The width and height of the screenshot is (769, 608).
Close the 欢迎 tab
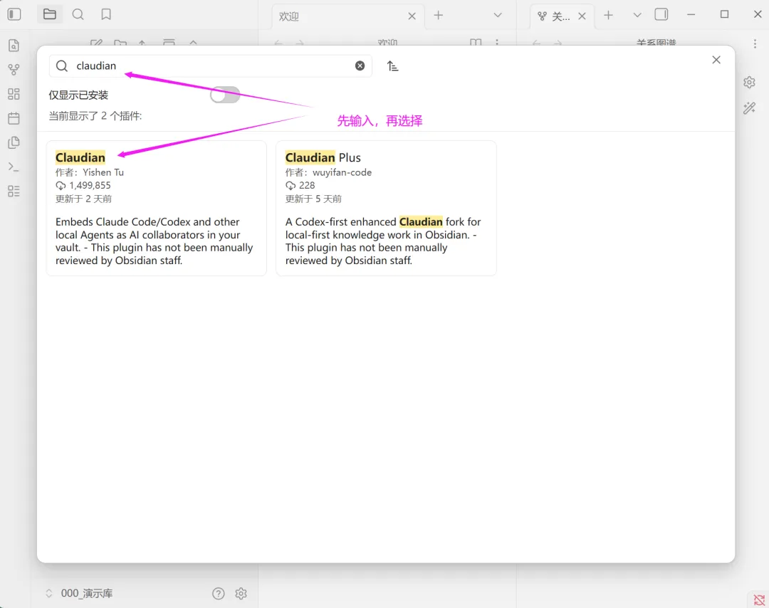click(412, 16)
